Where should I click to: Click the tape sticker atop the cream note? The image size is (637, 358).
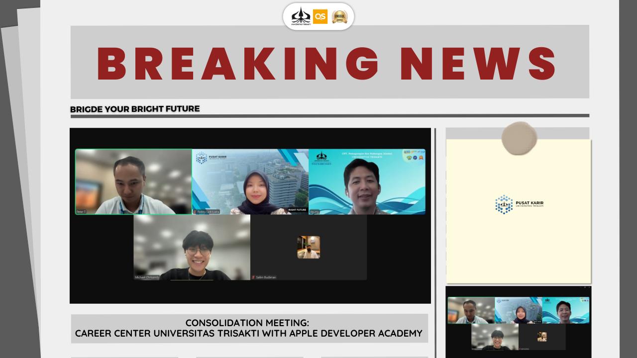point(520,138)
